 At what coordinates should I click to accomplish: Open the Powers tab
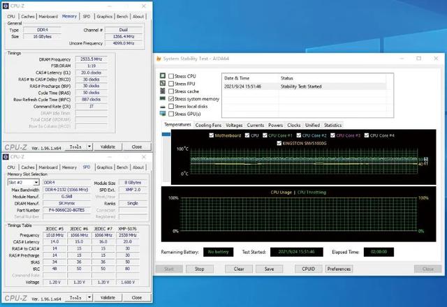click(x=276, y=125)
